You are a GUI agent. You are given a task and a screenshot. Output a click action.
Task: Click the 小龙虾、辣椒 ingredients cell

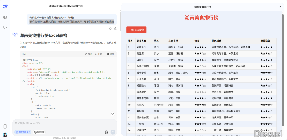pos(180,60)
